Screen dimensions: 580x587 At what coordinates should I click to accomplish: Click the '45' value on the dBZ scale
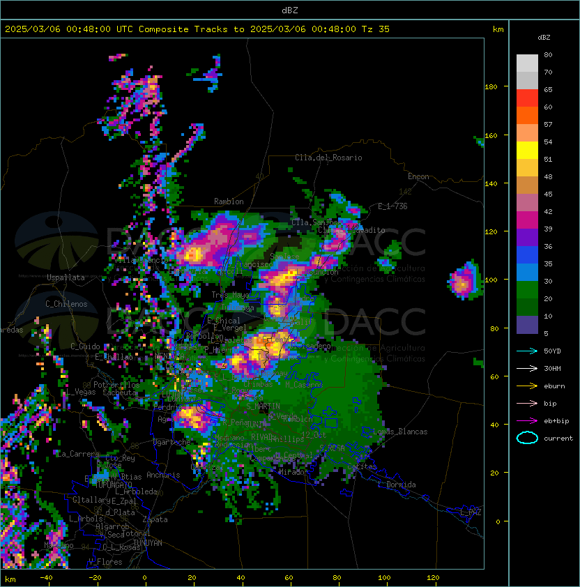(x=548, y=195)
